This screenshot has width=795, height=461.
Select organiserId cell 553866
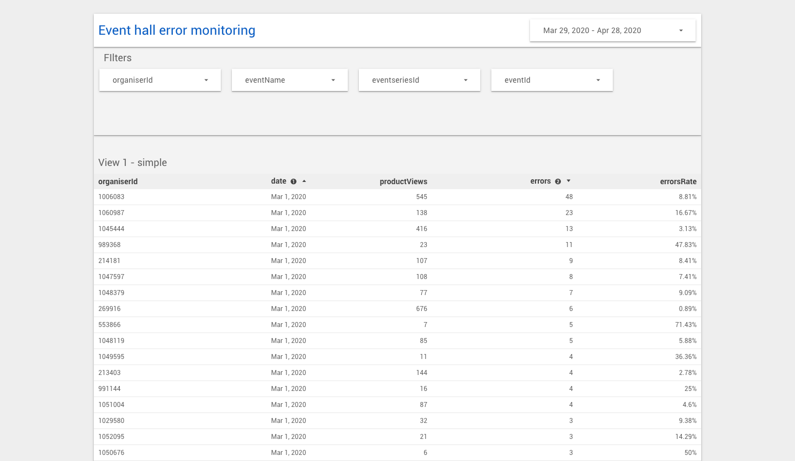click(x=109, y=325)
